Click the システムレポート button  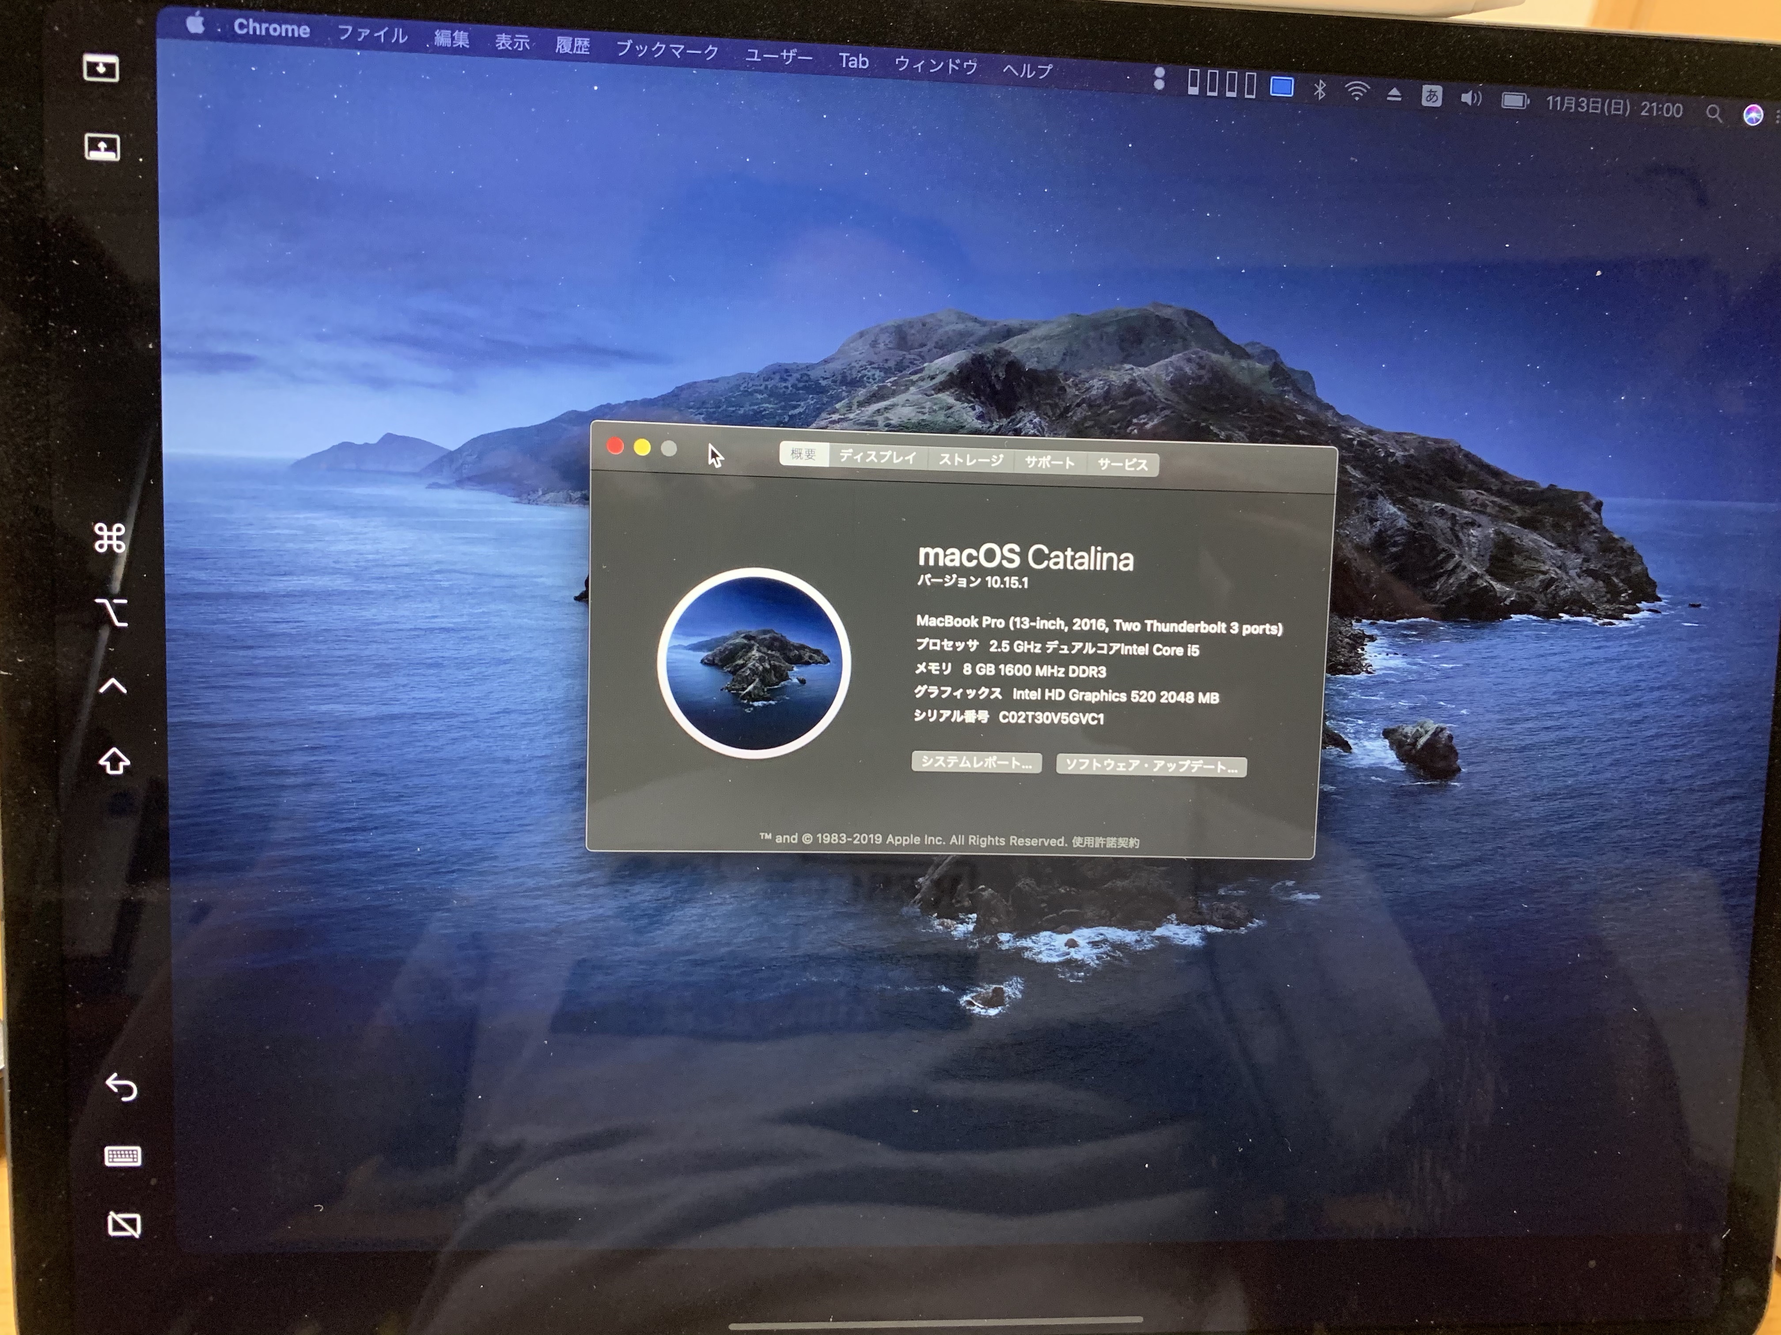pos(976,762)
